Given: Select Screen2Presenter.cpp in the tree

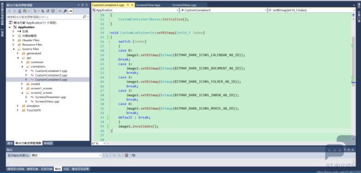Looking at the screenshot, I should click(x=51, y=97).
